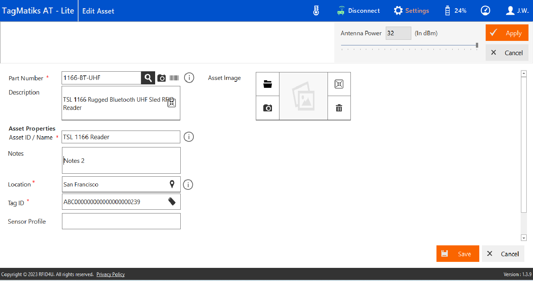
Task: Click the location pin icon
Action: pyautogui.click(x=172, y=184)
